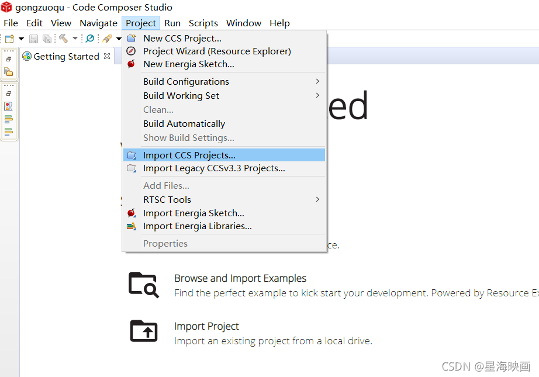Screen dimensions: 539x377
Task: Click the Save disk icon in toolbar
Action: 33,39
